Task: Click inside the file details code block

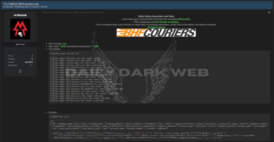Action: click(159, 77)
